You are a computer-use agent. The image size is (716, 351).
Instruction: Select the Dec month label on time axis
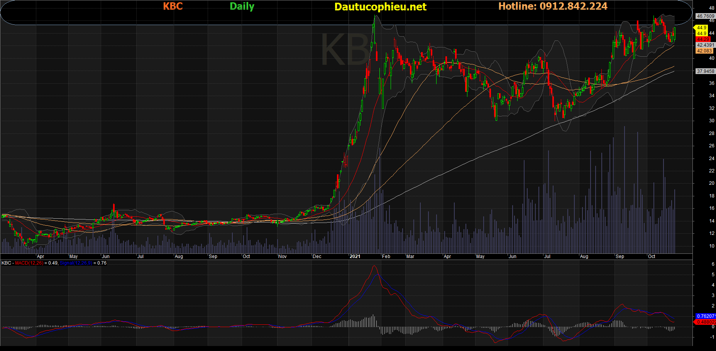(x=317, y=256)
